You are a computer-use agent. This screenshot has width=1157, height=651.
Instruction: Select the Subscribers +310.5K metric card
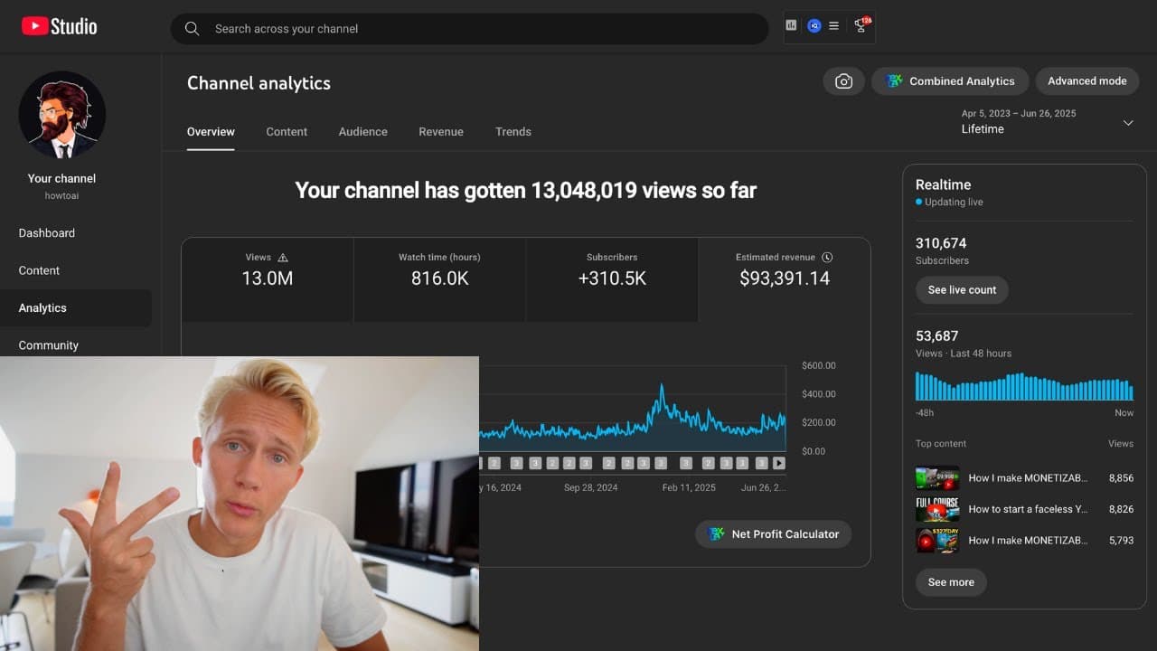coord(612,279)
